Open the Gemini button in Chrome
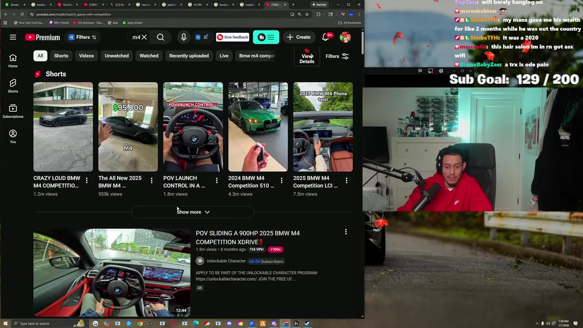Image resolution: width=583 pixels, height=328 pixels. (319, 5)
